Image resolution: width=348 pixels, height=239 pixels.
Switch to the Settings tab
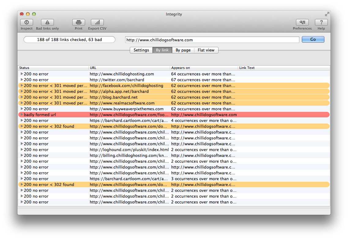click(141, 50)
